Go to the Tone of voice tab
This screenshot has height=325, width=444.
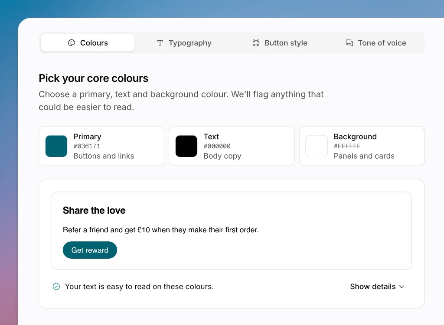[x=376, y=43]
